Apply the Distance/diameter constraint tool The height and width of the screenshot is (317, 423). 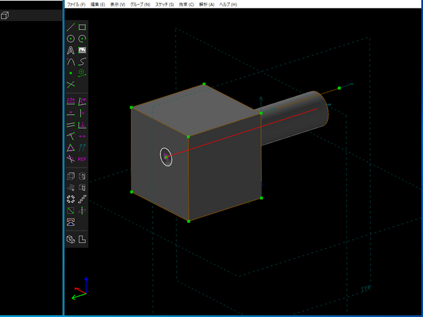pos(71,102)
